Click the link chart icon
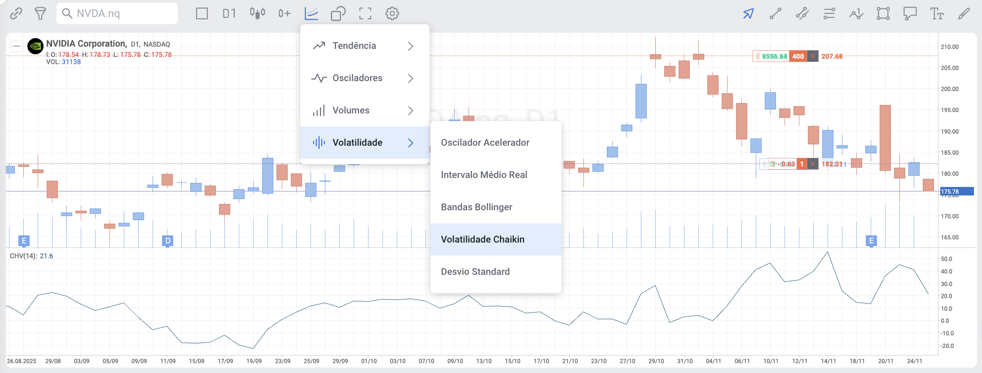 pyautogui.click(x=16, y=13)
